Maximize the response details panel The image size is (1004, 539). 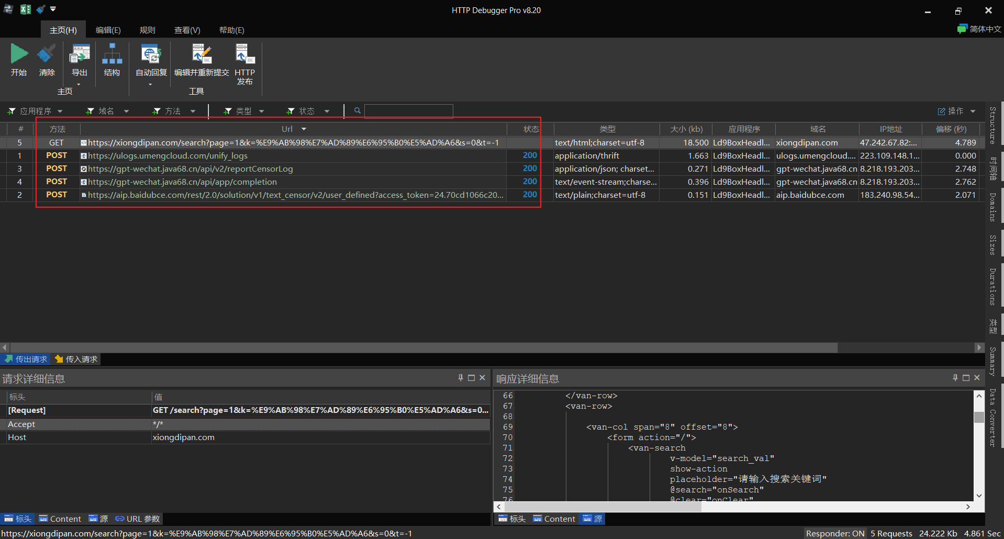point(966,377)
